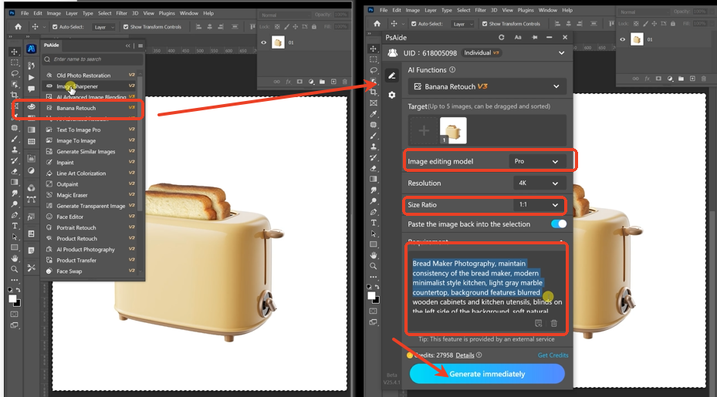This screenshot has height=397, width=717.
Task: Select the Eraser tool in the left window
Action: point(14,171)
